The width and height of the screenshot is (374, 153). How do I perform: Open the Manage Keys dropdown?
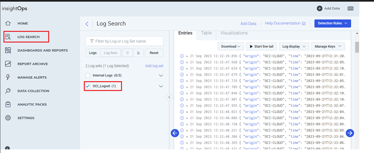[x=328, y=46]
